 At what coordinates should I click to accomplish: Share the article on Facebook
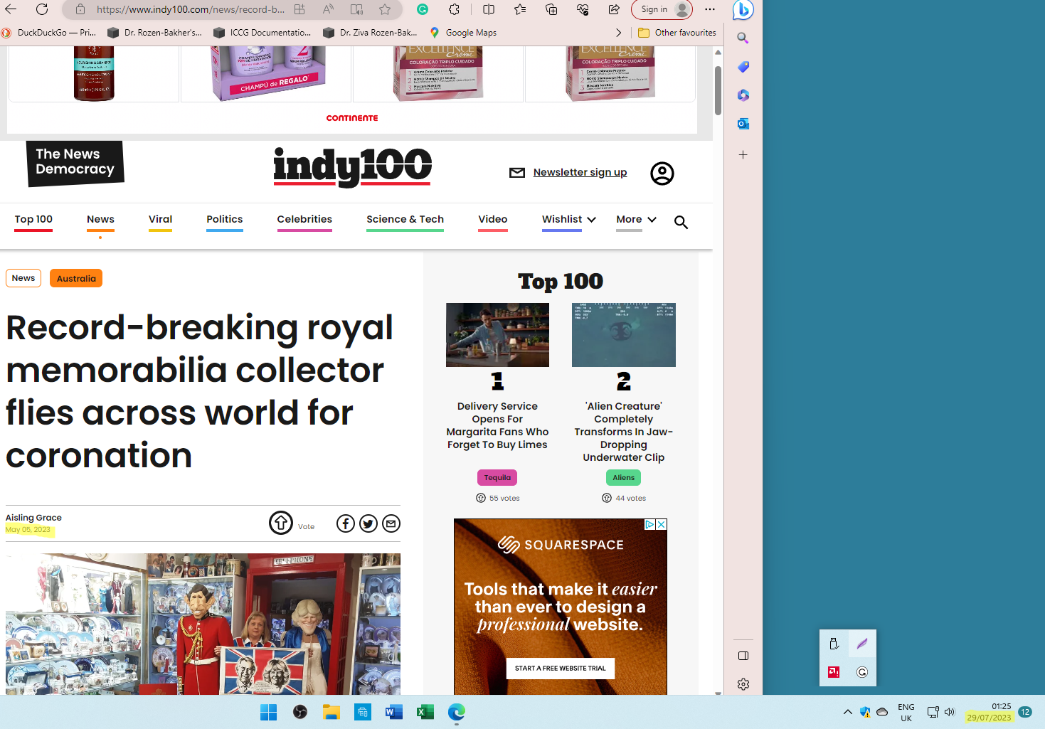[346, 523]
